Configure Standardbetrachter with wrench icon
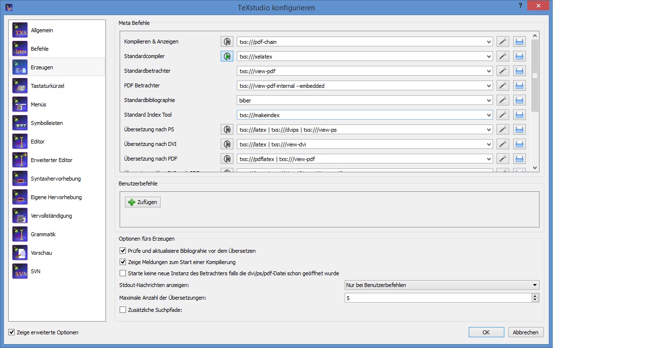This screenshot has width=664, height=348. click(503, 71)
